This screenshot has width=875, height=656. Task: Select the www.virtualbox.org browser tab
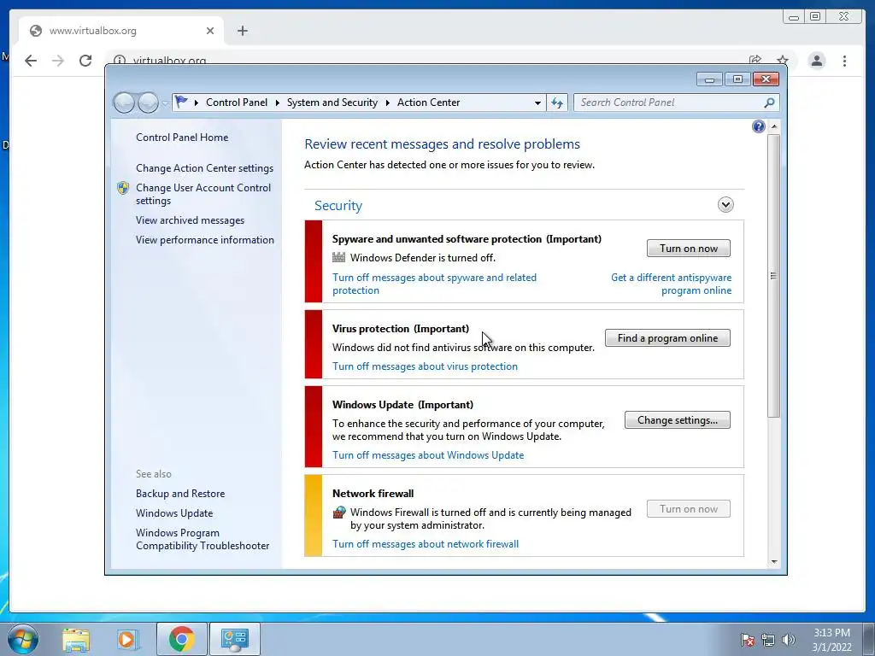click(x=121, y=31)
